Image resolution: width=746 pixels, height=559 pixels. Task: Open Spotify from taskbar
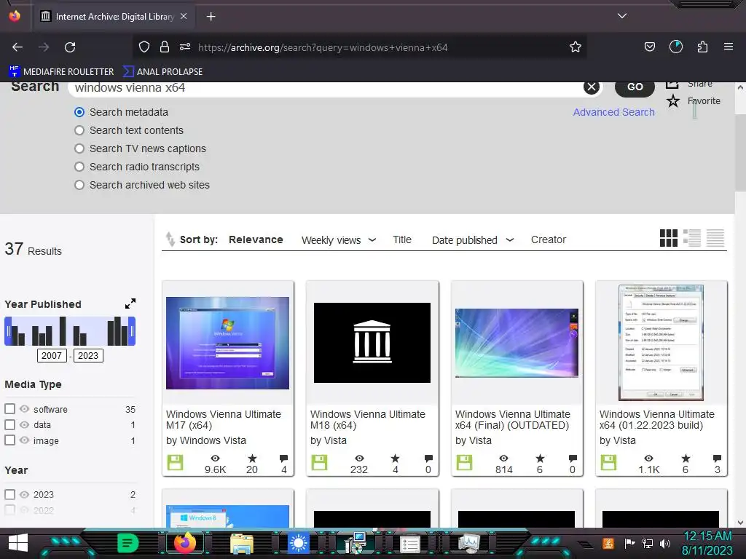click(128, 543)
